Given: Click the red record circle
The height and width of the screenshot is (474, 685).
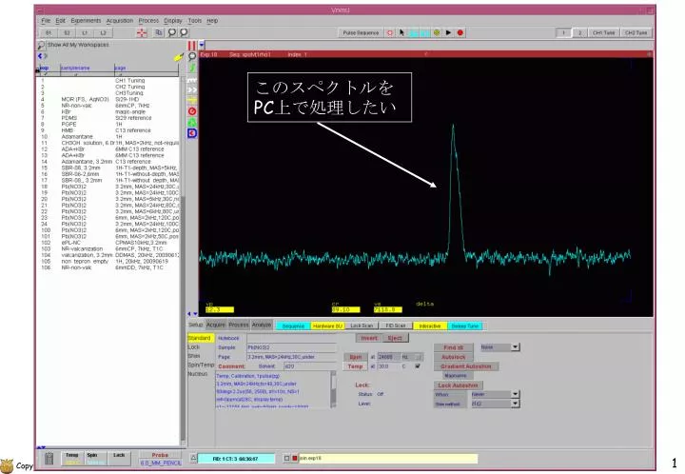Looking at the screenshot, I should pos(460,32).
